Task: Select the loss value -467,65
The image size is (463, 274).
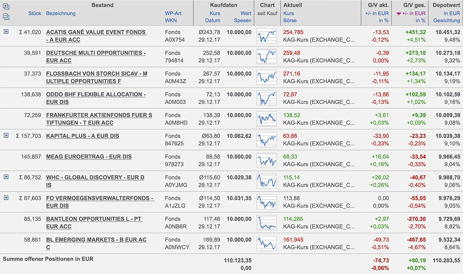Action: click(x=416, y=239)
